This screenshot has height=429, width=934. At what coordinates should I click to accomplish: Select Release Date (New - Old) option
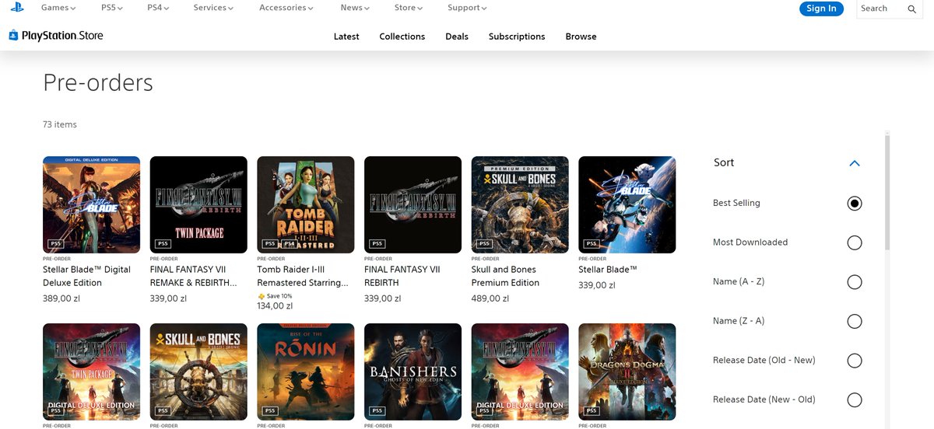(855, 400)
